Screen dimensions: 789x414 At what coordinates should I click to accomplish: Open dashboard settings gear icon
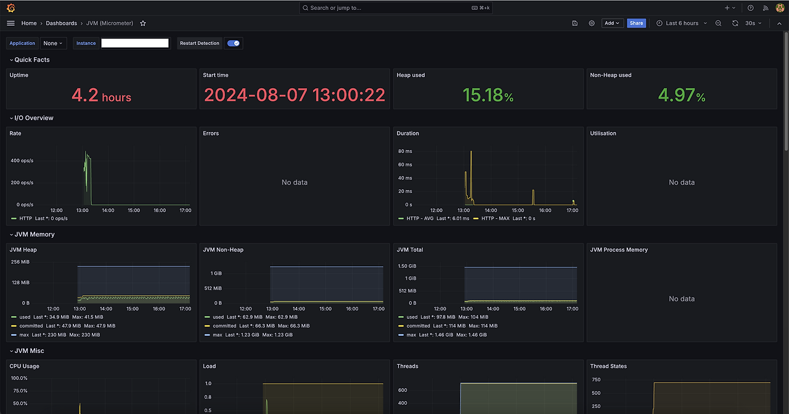tap(592, 23)
